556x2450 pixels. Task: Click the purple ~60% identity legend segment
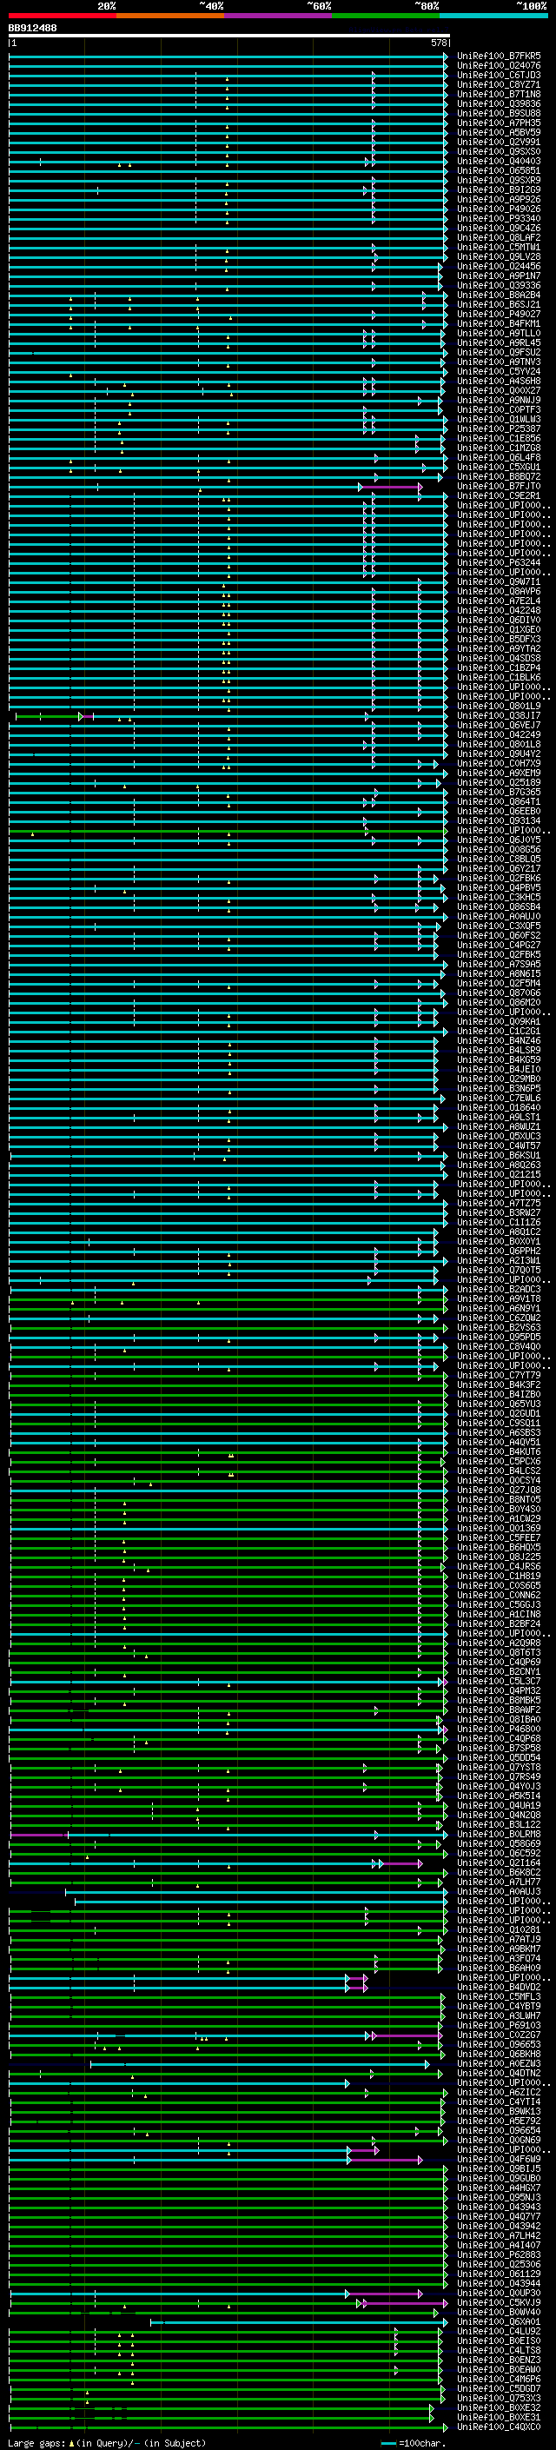click(279, 16)
